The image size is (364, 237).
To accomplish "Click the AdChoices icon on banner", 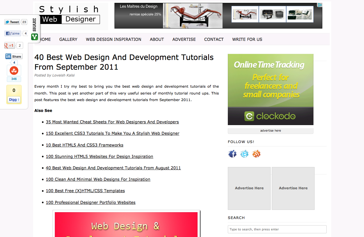I will pos(320,5).
